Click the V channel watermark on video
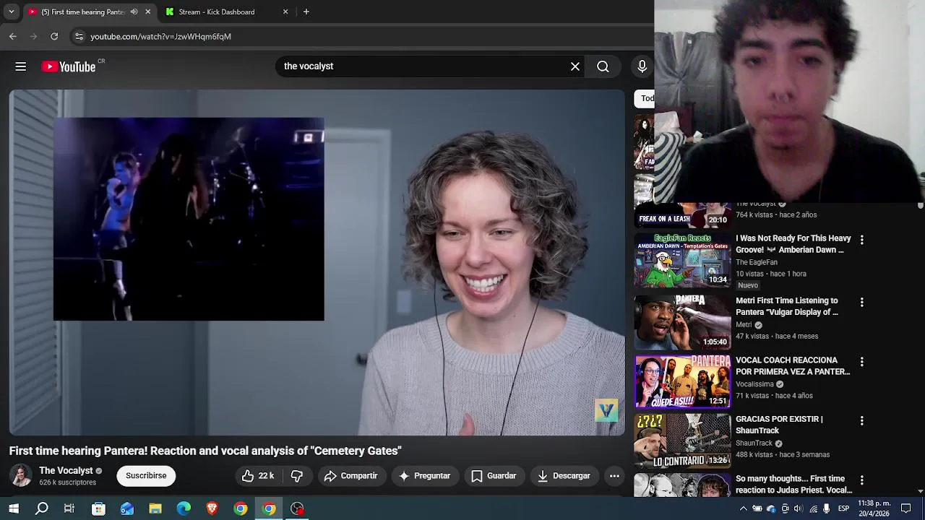 (x=606, y=410)
